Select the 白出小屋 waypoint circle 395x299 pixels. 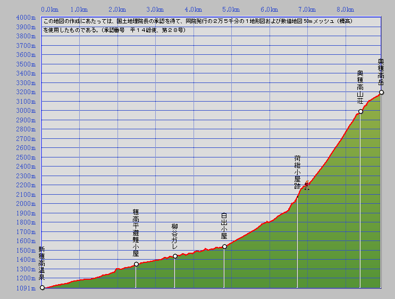point(224,246)
